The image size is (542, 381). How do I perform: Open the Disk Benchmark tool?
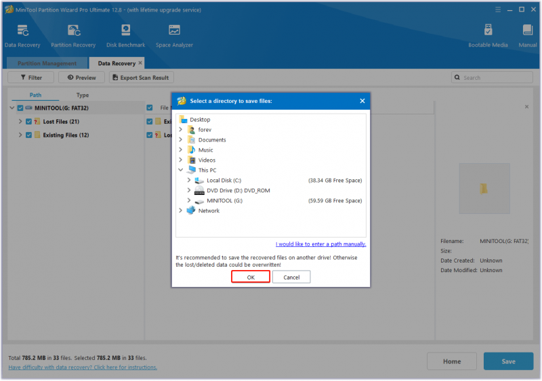126,30
